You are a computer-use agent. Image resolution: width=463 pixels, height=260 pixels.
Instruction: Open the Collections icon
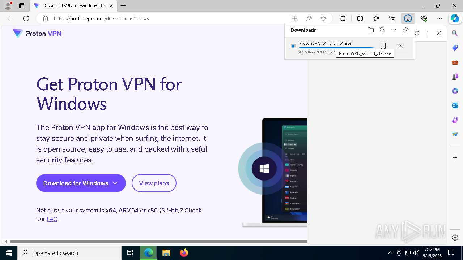(392, 18)
